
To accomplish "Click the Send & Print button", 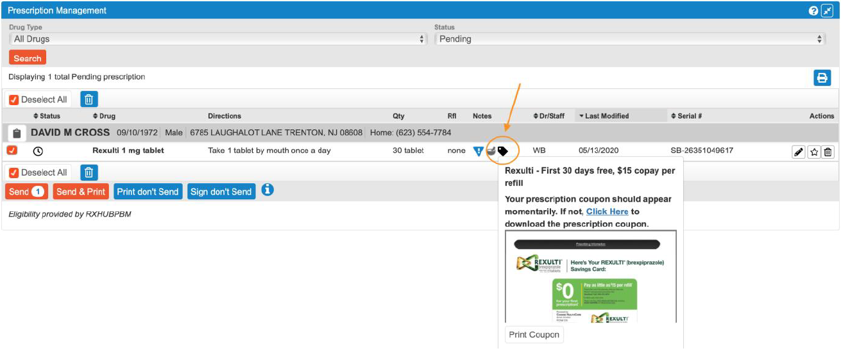I will 80,192.
